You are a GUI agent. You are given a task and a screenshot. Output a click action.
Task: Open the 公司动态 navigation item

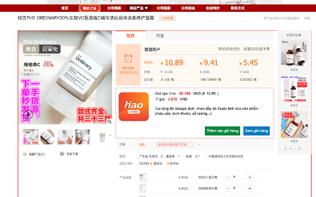tap(188, 8)
